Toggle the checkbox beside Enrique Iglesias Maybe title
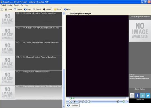Screen dimensions: 151x108 68,14
